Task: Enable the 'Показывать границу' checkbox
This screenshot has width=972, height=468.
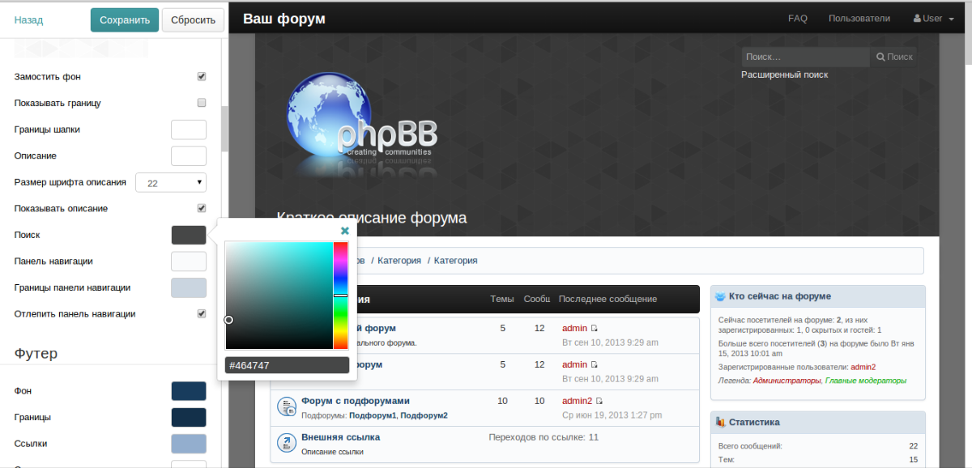Action: pos(202,103)
